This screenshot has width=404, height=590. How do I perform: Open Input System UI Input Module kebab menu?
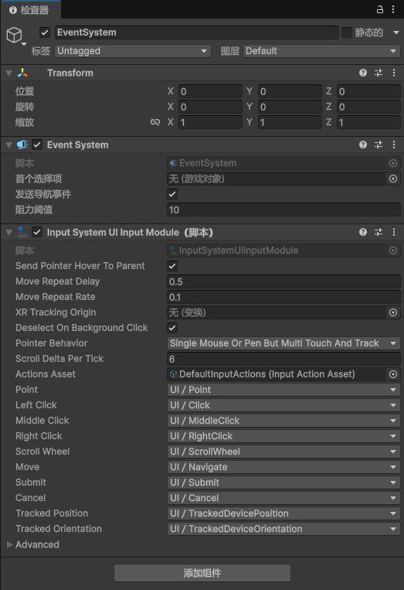pos(394,232)
